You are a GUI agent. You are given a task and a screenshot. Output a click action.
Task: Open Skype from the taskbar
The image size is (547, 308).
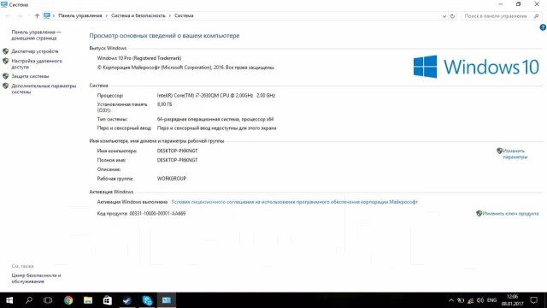click(x=147, y=300)
